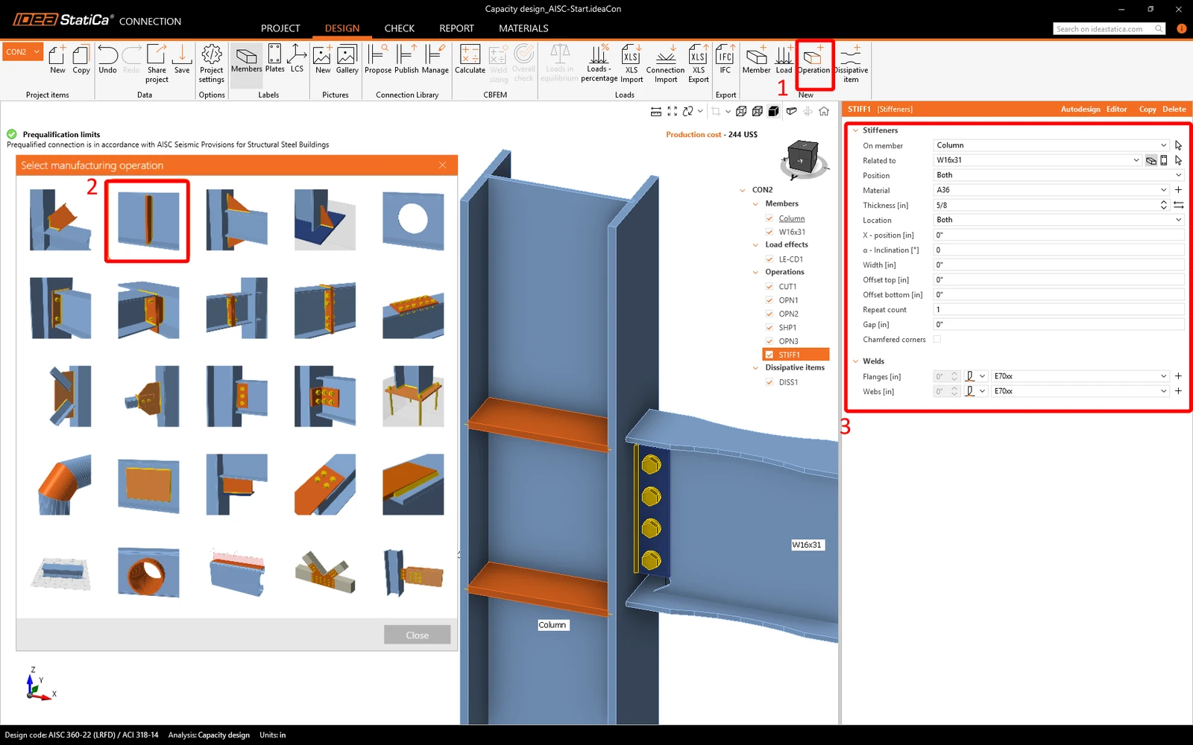Zoom to fit the 3D view

point(673,111)
